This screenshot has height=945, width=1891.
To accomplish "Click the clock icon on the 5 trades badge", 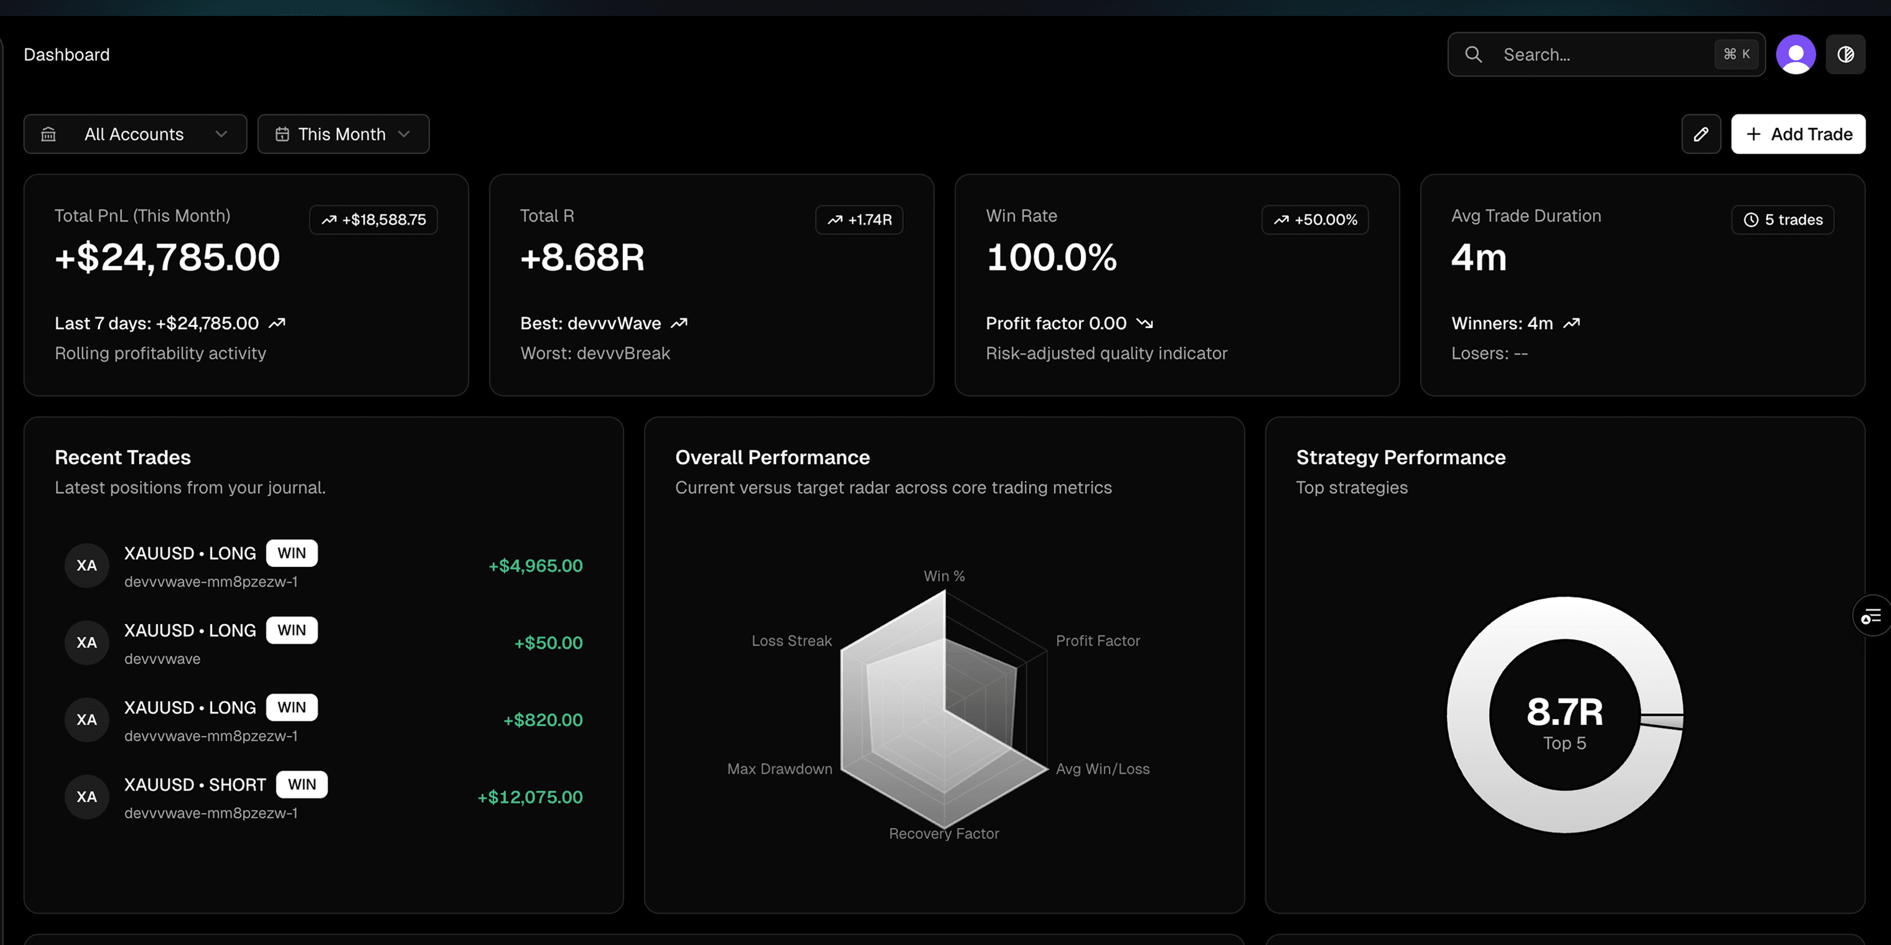I will (x=1751, y=219).
